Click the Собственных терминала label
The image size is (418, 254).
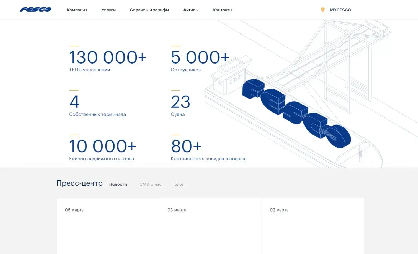click(x=97, y=114)
